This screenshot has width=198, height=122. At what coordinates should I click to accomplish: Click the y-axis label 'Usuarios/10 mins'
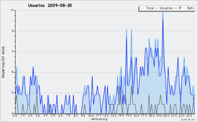pos(3,62)
